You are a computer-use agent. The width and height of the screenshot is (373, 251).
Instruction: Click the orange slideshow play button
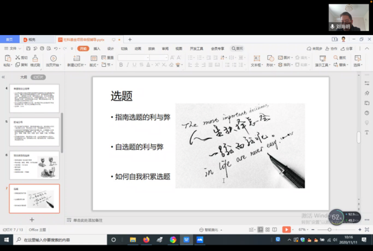coord(287,229)
